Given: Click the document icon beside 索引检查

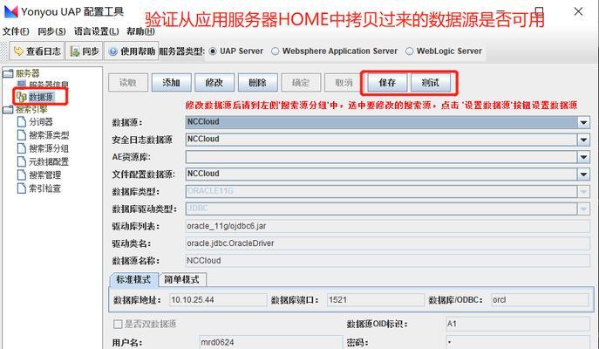Looking at the screenshot, I should [22, 188].
